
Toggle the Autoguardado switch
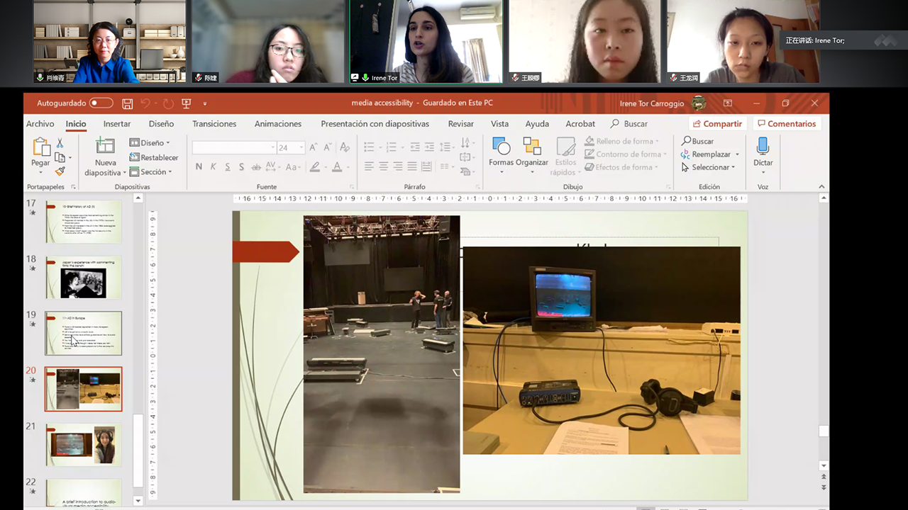tap(101, 103)
